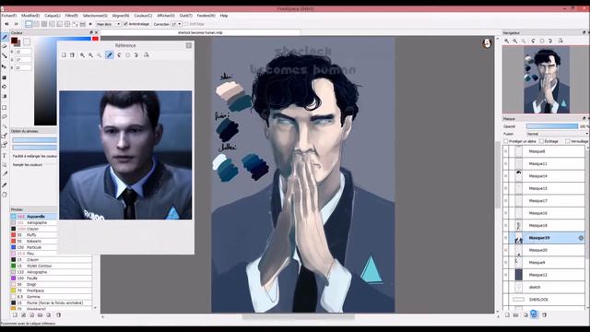Viewport: 590px width, 332px height.
Task: Turn snap off with first snap icon
Action: pyautogui.click(x=29, y=24)
